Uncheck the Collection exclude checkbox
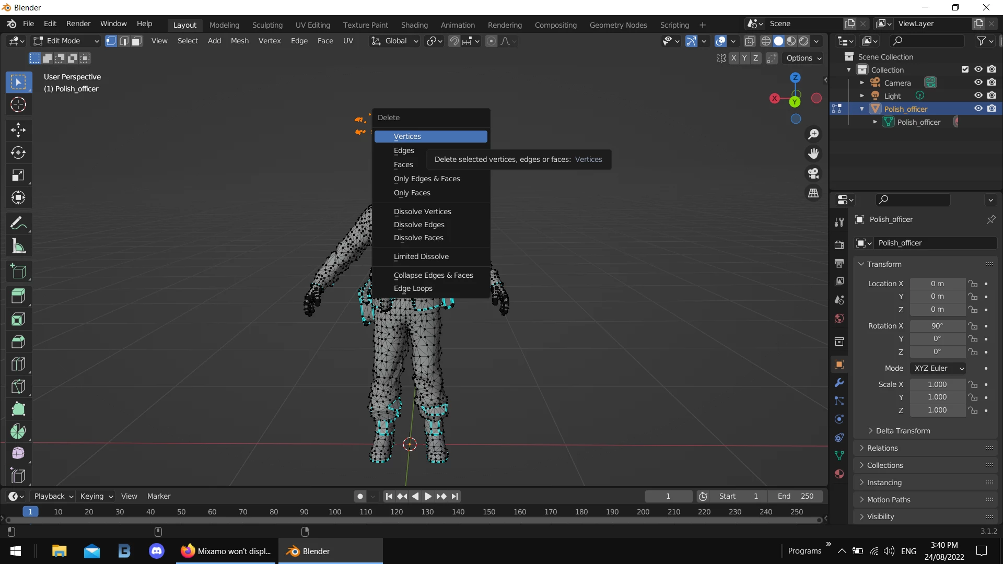Image resolution: width=1003 pixels, height=564 pixels. (x=965, y=69)
